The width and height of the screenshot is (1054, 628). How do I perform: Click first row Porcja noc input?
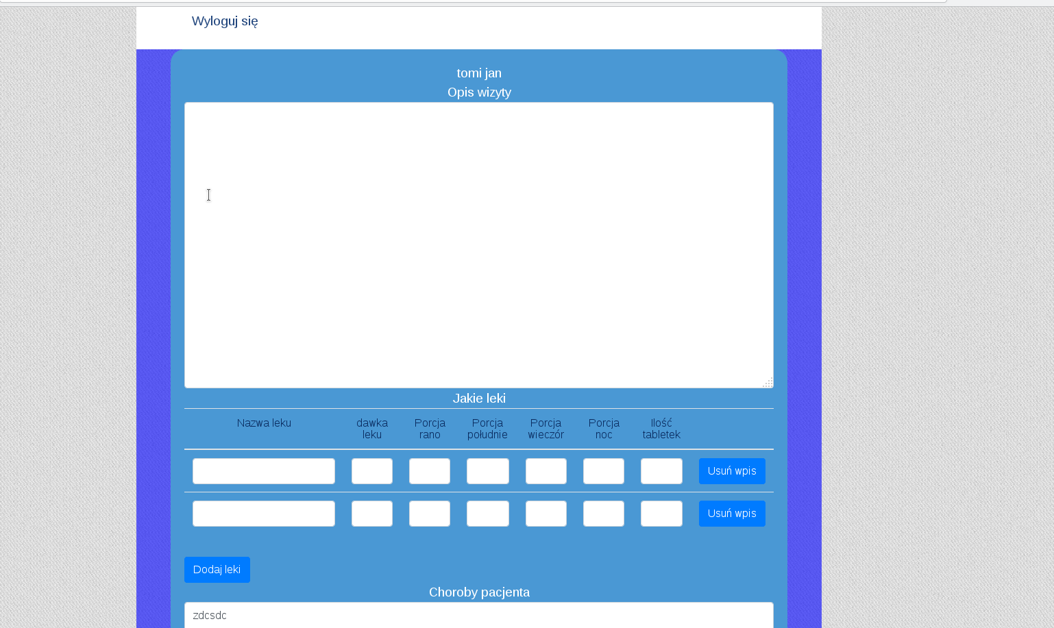coord(603,471)
